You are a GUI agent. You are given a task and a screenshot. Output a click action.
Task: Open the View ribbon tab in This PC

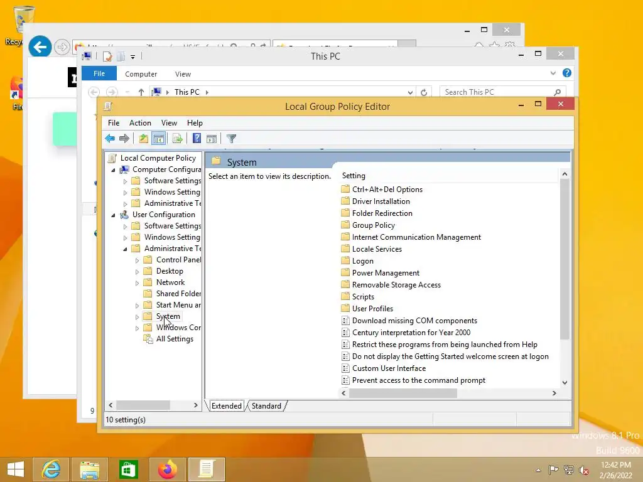[x=183, y=74]
